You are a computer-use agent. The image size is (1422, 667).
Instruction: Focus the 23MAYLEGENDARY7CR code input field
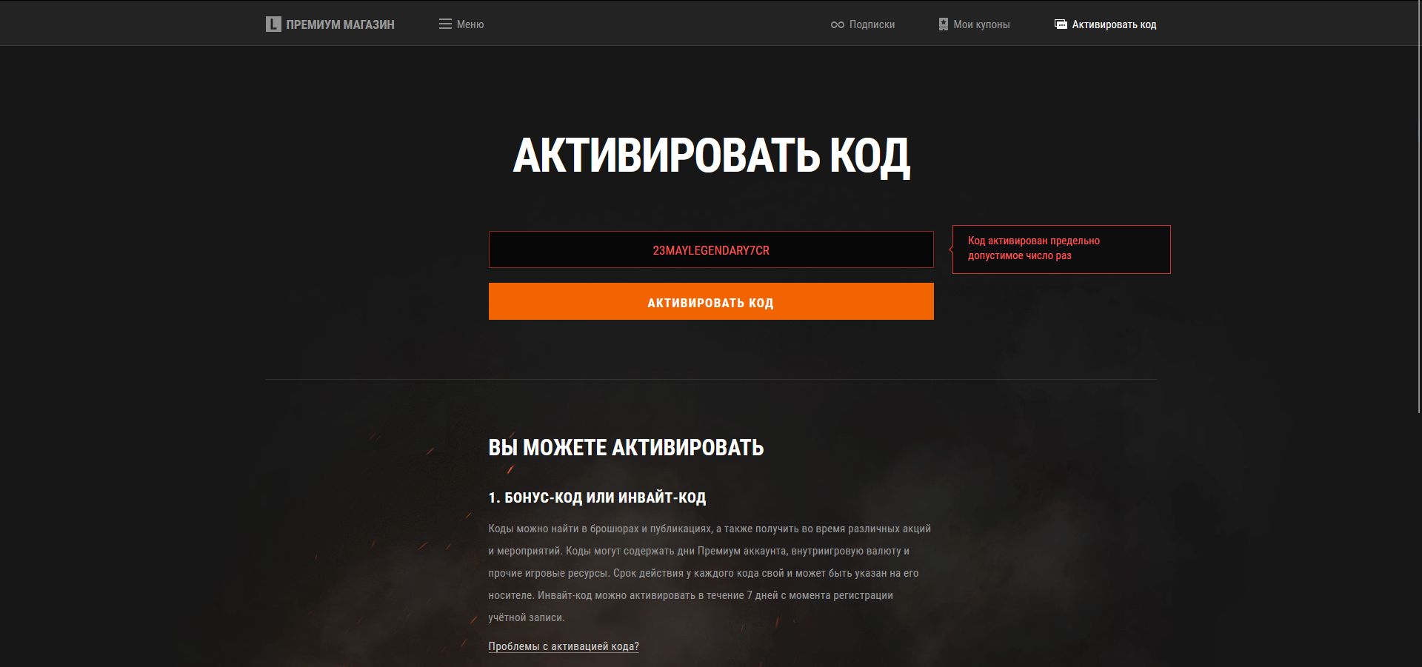click(x=711, y=249)
